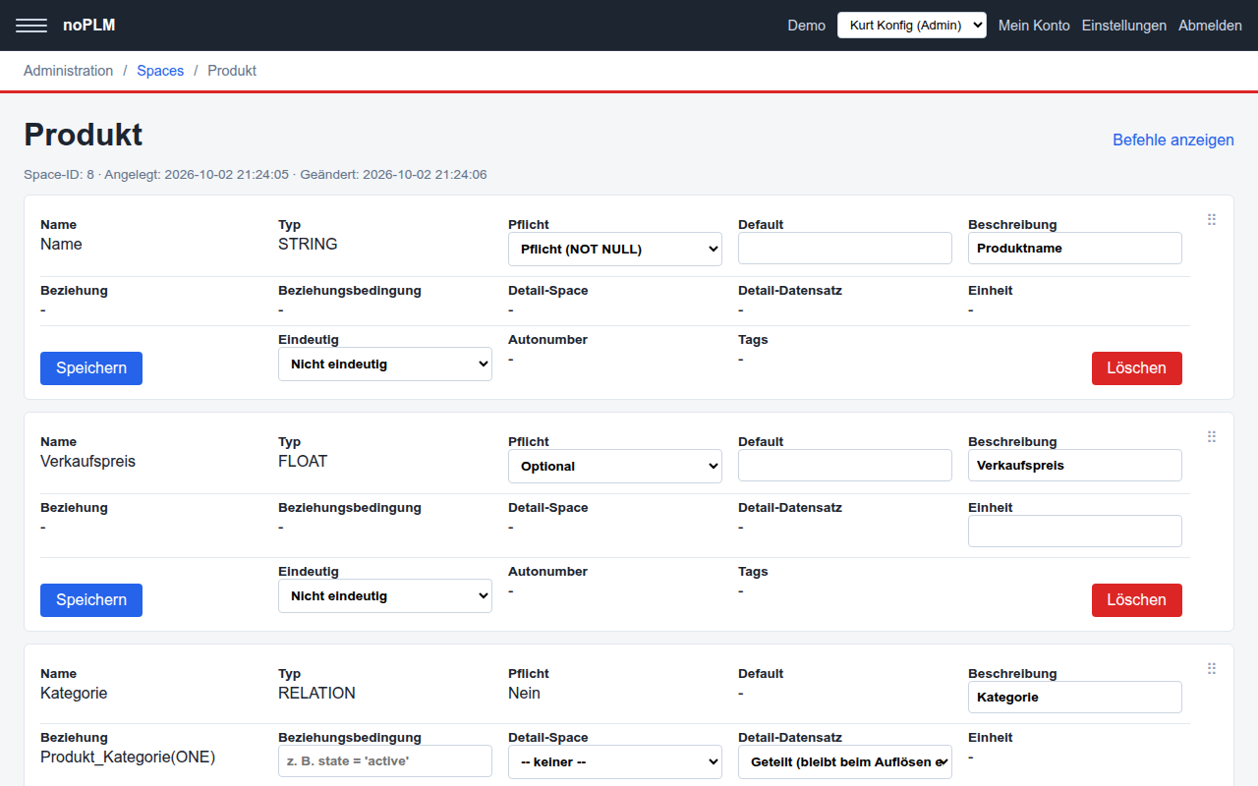Open Detail-Datensatz dropdown showing Geteilt
The image size is (1258, 786).
coord(845,761)
